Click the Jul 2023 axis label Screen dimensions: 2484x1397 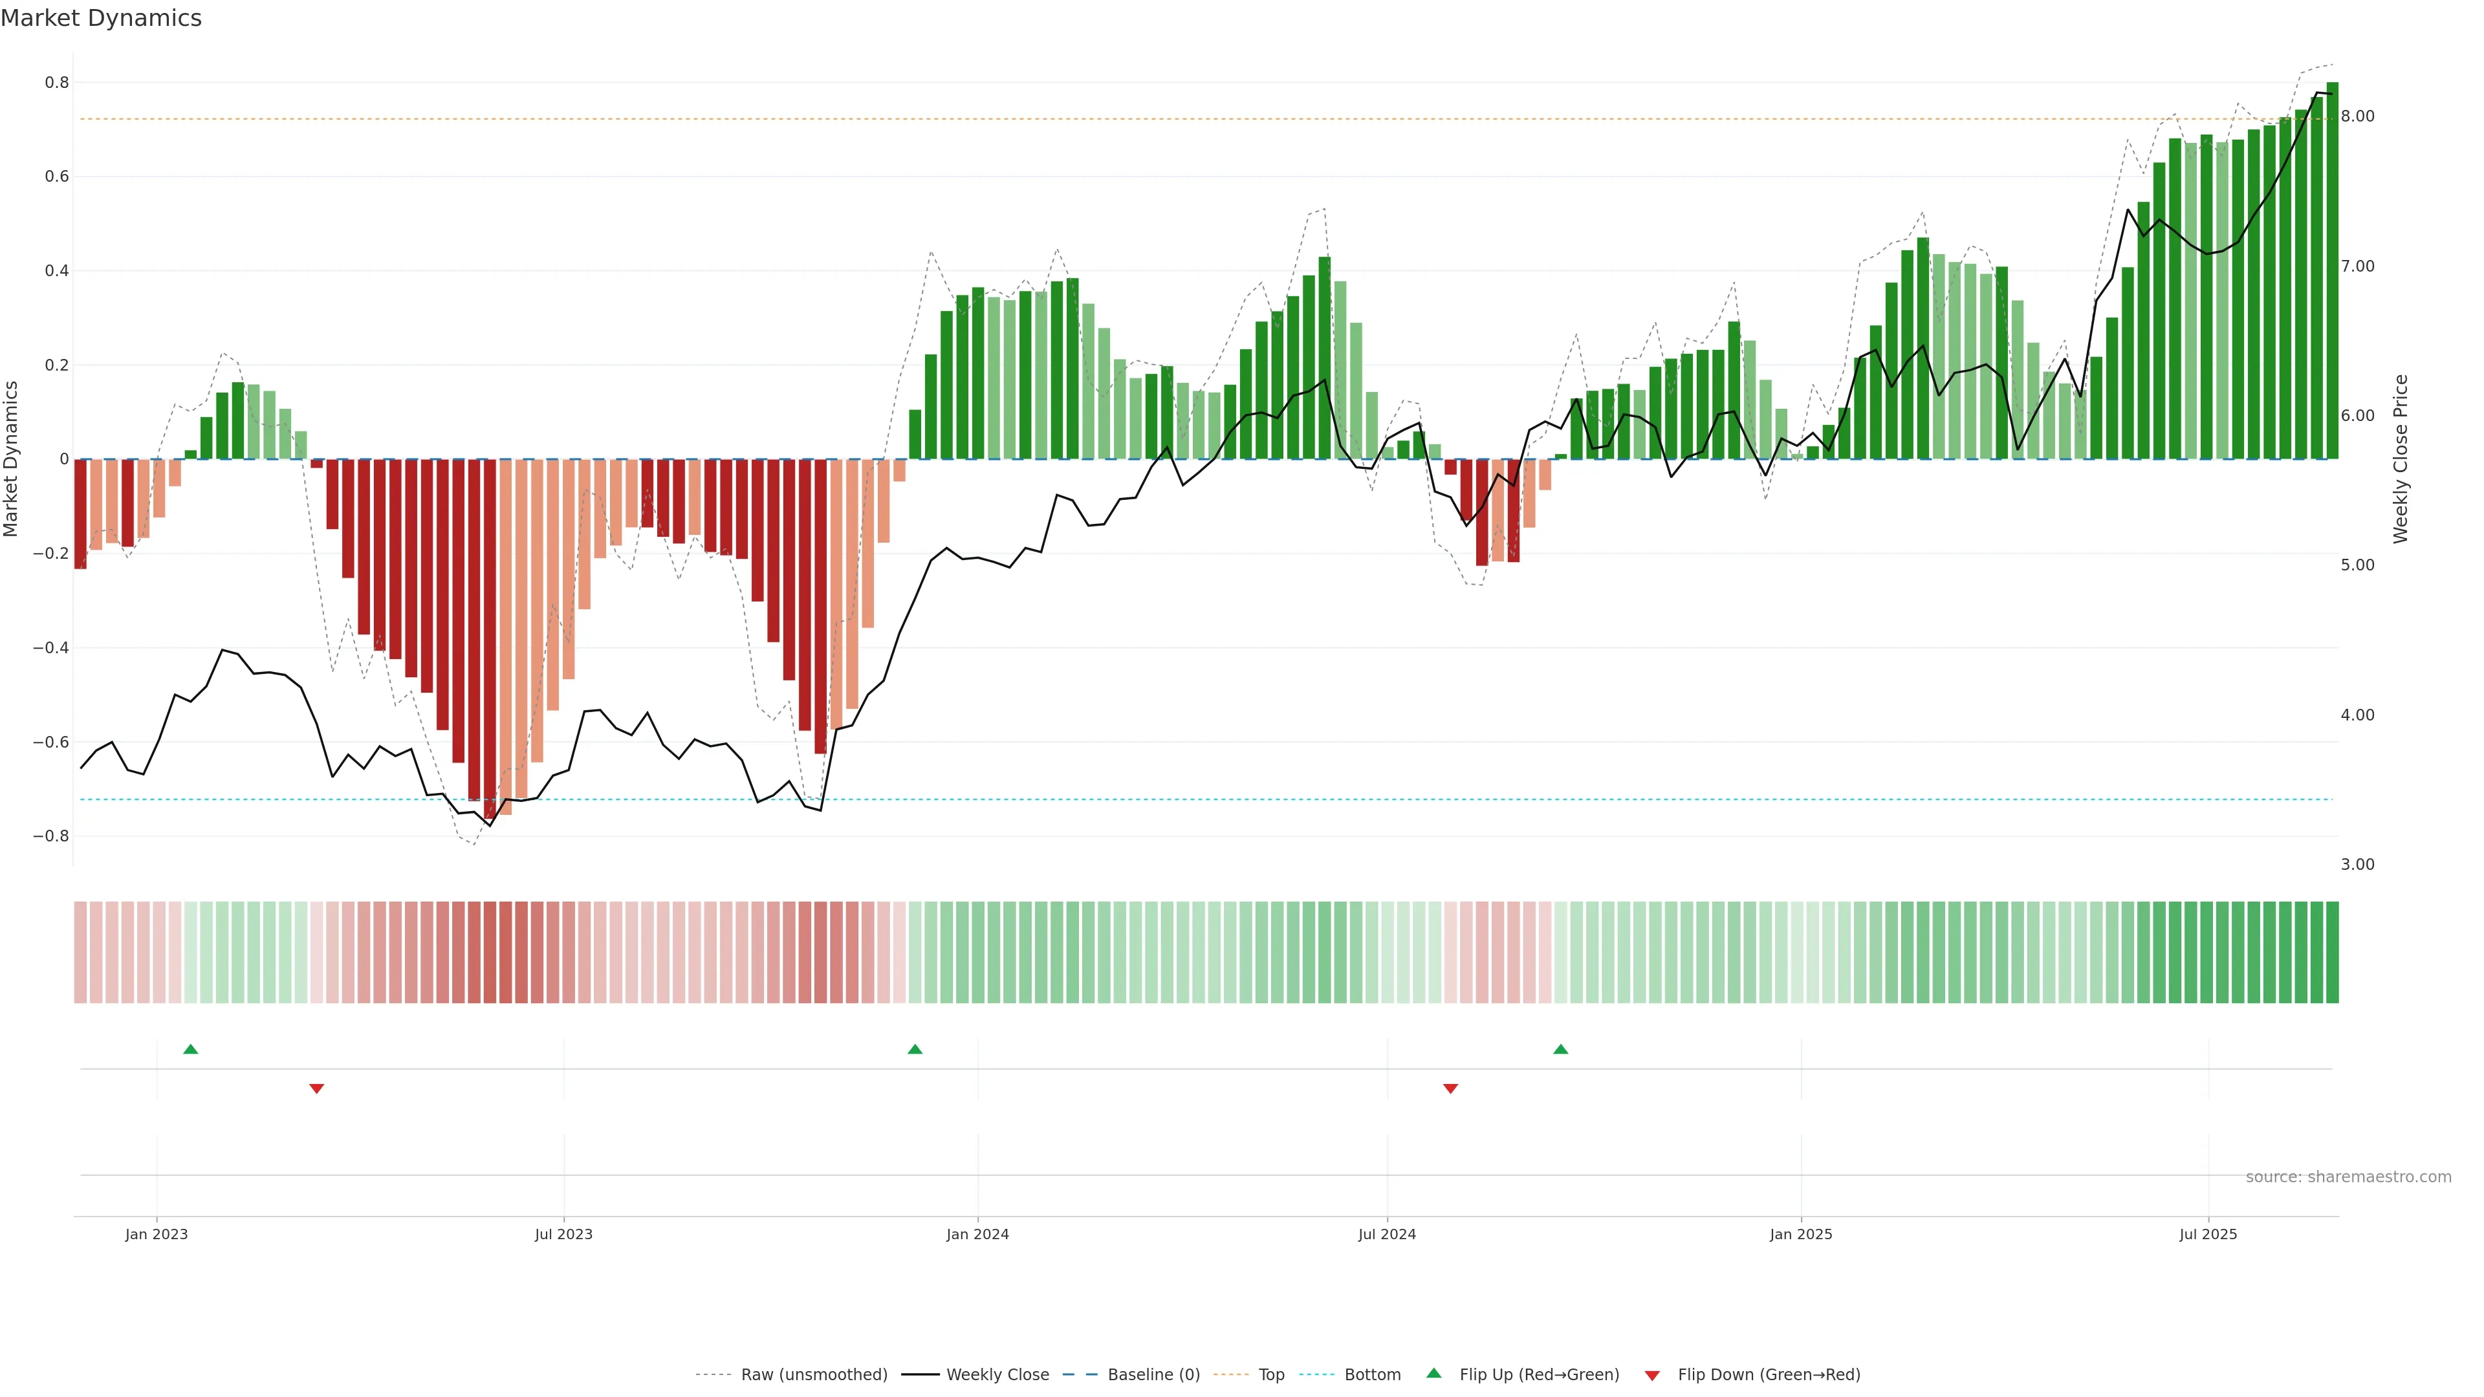pyautogui.click(x=564, y=1234)
